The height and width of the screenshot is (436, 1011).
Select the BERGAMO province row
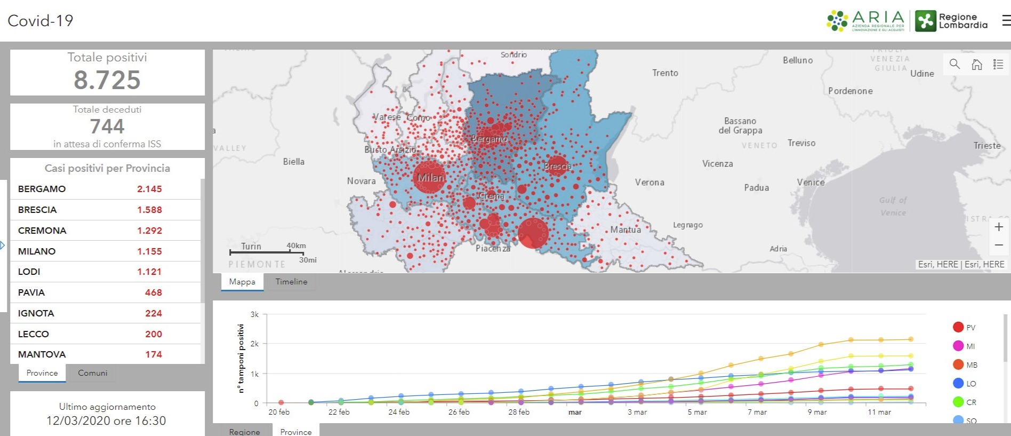106,189
